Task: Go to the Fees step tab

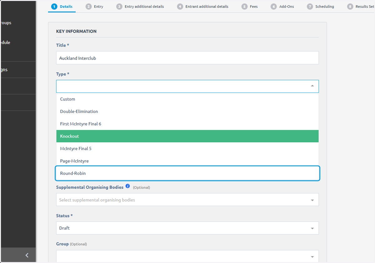Action: (250, 7)
